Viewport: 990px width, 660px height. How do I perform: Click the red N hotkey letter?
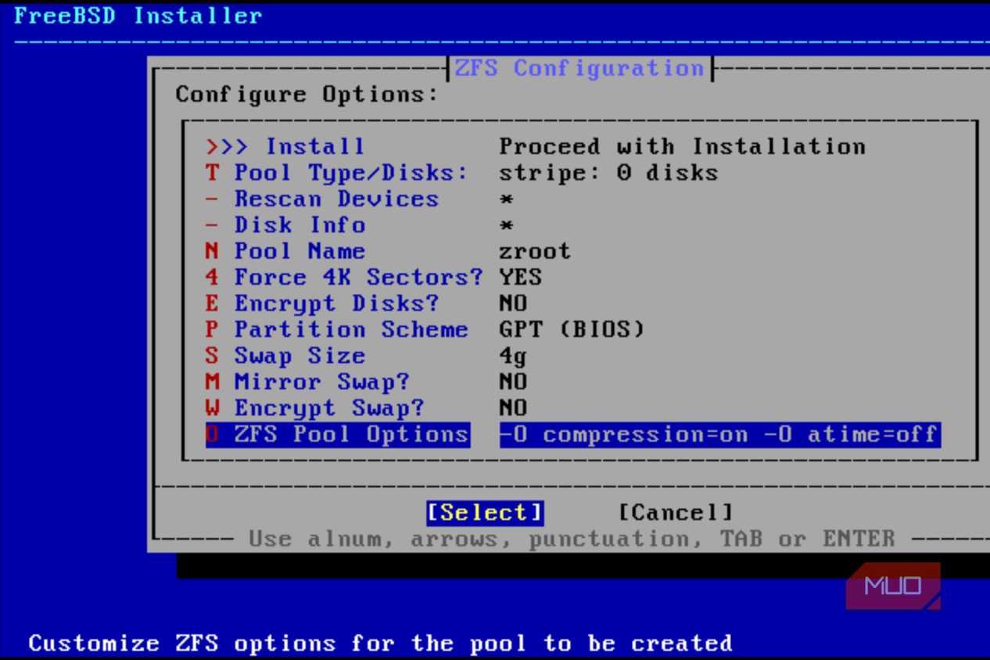click(x=213, y=251)
